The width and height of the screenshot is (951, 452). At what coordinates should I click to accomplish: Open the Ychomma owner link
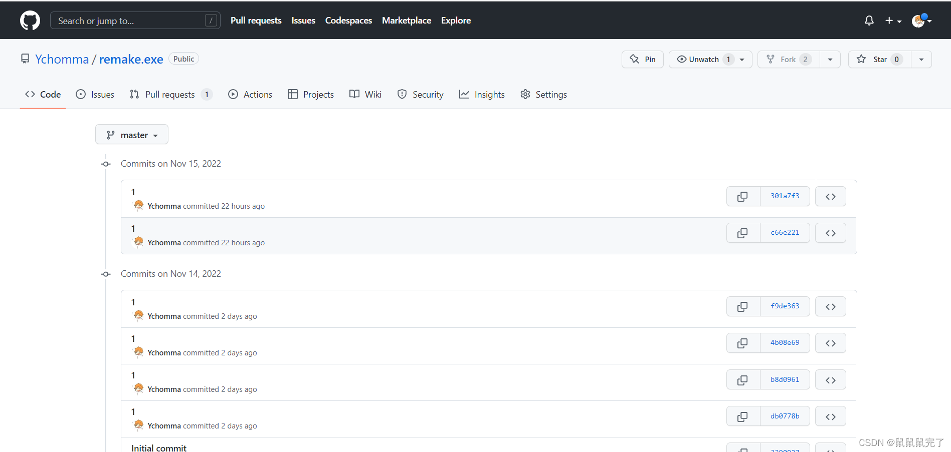(62, 59)
